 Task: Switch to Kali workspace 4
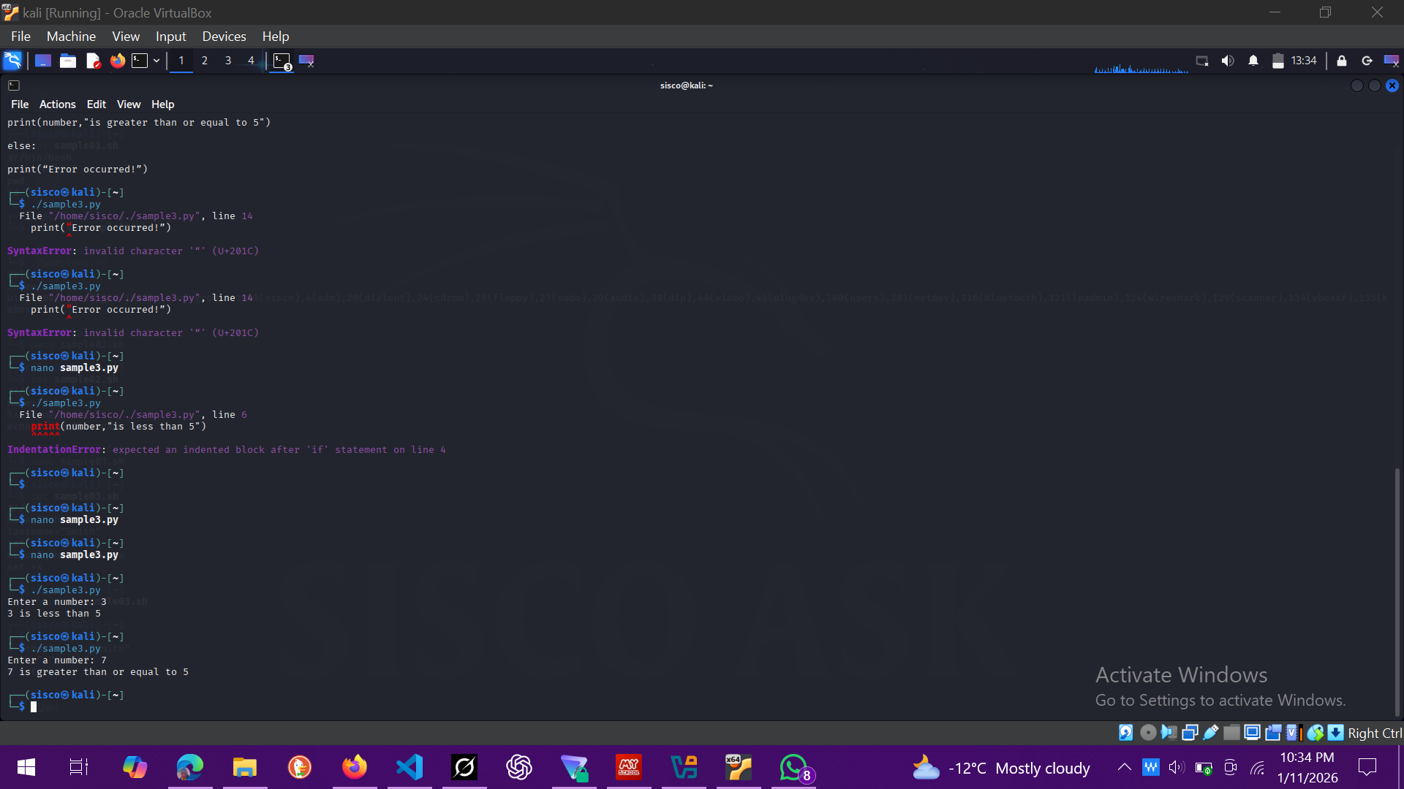(251, 61)
